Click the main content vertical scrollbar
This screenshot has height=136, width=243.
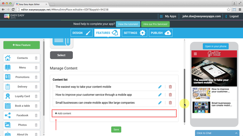pos(184,97)
